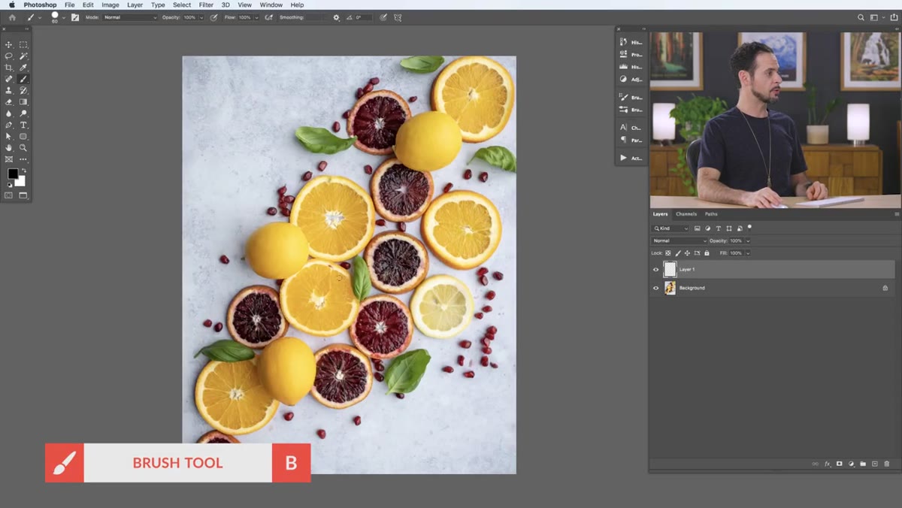Open smoothing options gear
902x508 pixels.
click(x=336, y=17)
